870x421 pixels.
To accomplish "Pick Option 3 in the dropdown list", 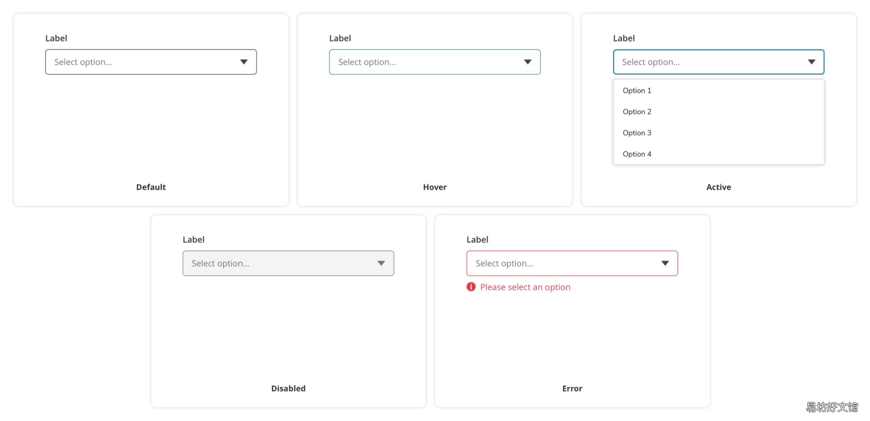I will click(x=719, y=133).
